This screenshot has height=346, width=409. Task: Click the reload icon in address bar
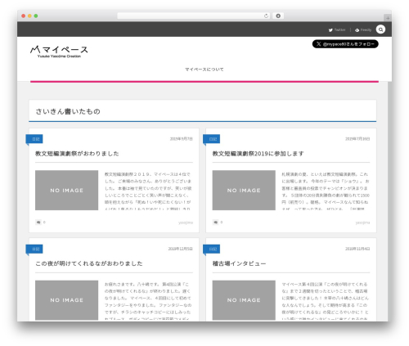(266, 16)
